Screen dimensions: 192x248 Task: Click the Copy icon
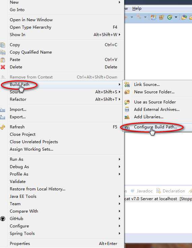[3, 45]
